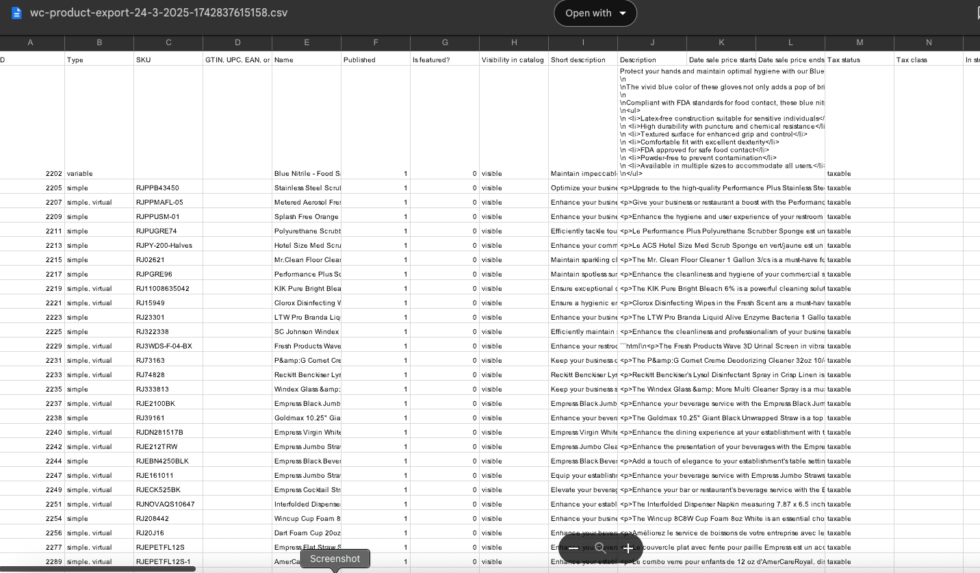Select column J header

652,42
